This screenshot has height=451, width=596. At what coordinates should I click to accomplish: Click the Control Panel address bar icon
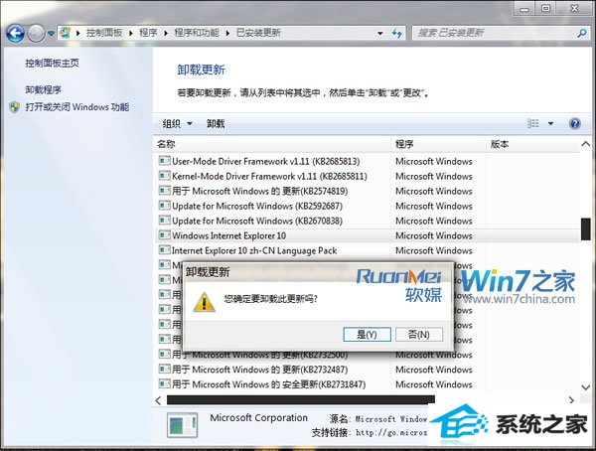click(66, 33)
